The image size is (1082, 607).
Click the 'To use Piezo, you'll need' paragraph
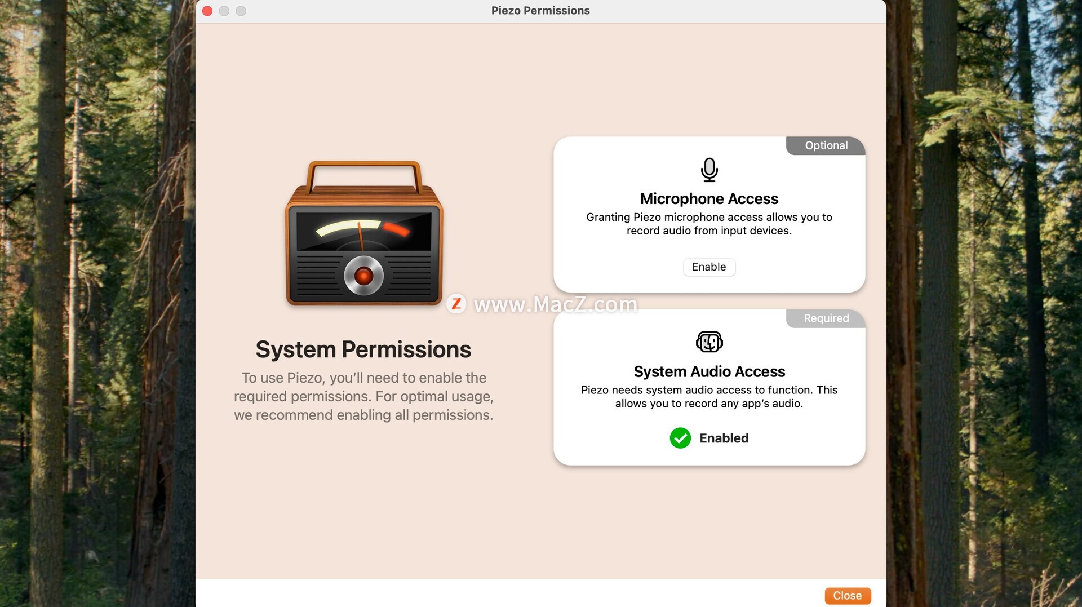[x=363, y=396]
